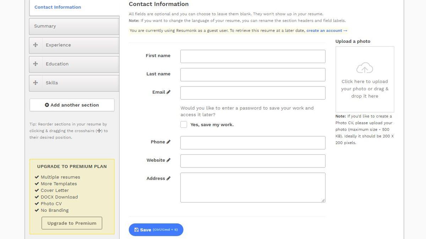Click the plus icon on Add another section

47,104
